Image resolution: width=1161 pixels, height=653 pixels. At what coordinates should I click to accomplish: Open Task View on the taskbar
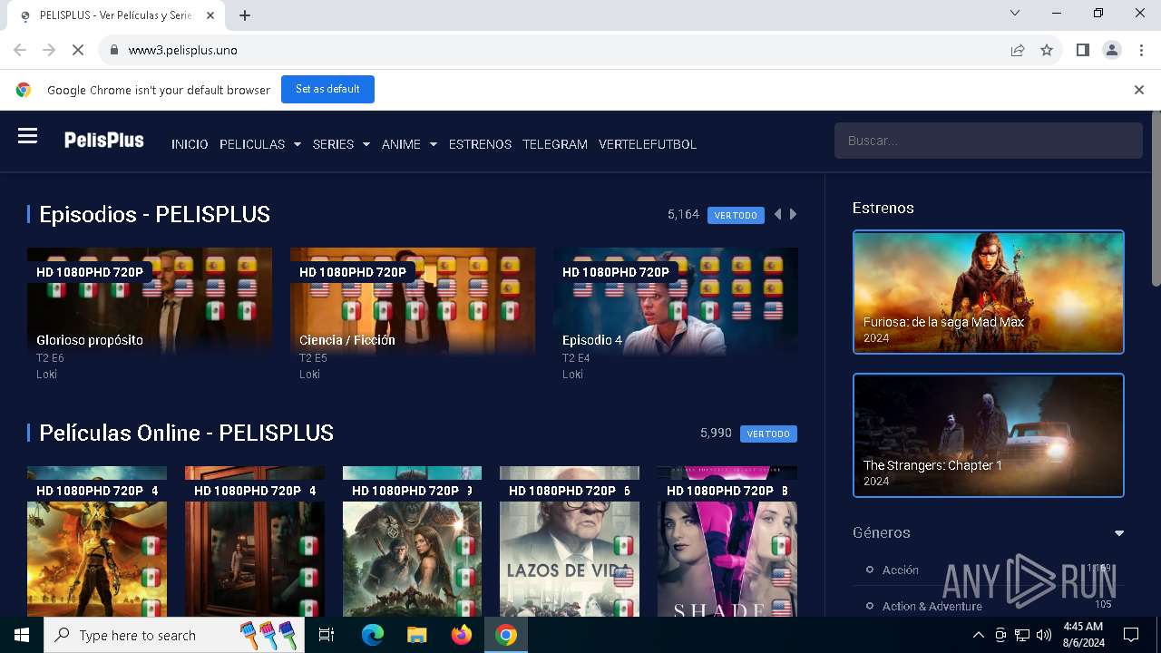pos(327,635)
